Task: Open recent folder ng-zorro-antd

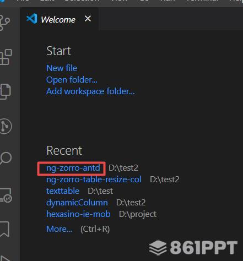Action: [x=73, y=168]
